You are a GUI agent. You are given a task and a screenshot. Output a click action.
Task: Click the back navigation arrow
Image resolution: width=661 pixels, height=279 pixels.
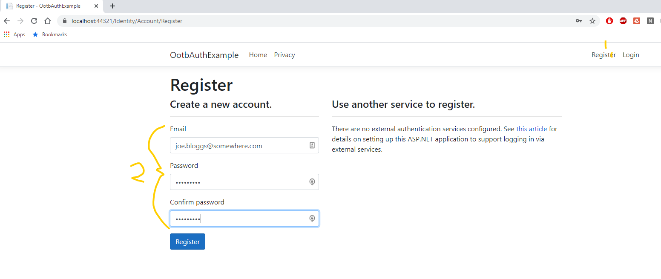point(7,20)
